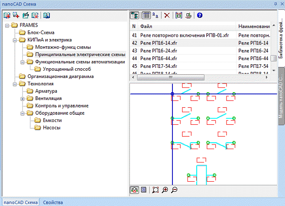Screen dimensions: 285x206
Task: Toggle the tree view icon in file toolbar
Action: pyautogui.click(x=134, y=15)
